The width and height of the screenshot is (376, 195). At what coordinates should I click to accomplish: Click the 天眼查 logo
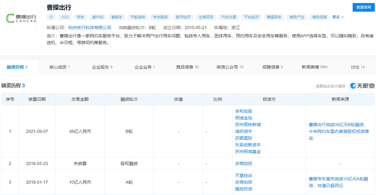362,86
